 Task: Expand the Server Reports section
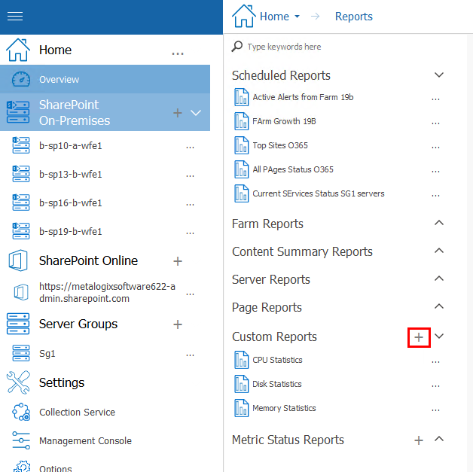(x=439, y=279)
